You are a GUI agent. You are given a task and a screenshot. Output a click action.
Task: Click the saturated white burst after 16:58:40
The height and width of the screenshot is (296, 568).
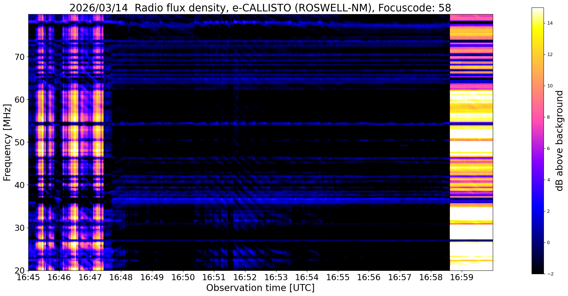(x=471, y=142)
